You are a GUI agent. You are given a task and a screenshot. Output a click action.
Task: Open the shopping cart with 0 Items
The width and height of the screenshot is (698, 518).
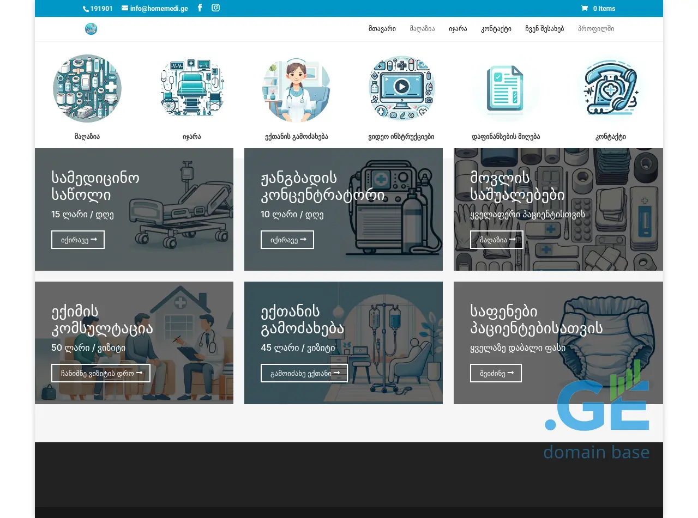(598, 9)
